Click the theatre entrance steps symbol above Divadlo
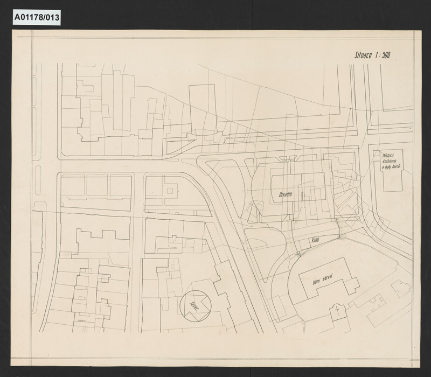Viewport: 431px width, 377px height. point(289,158)
